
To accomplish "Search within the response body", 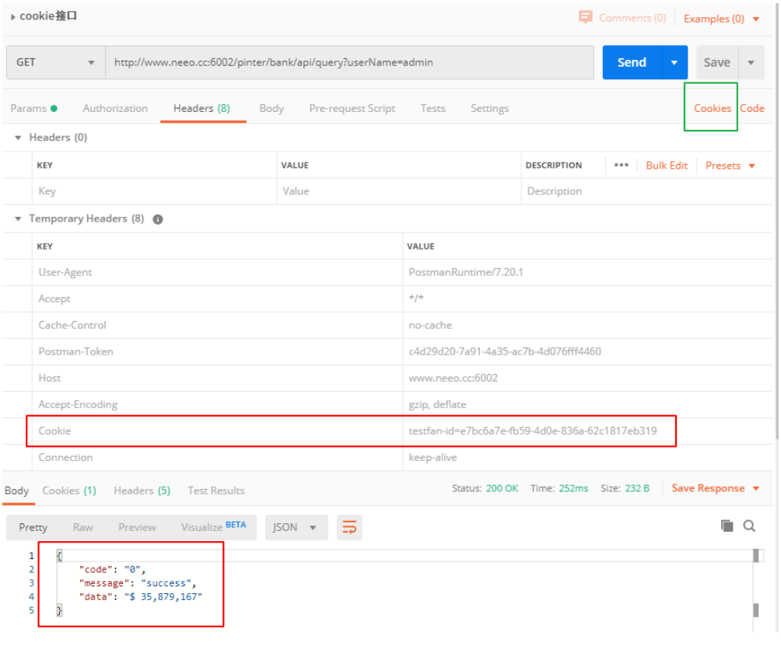I will click(x=749, y=526).
